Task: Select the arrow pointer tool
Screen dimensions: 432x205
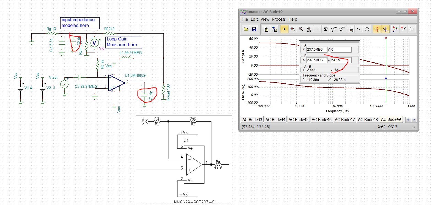Action: (284, 29)
